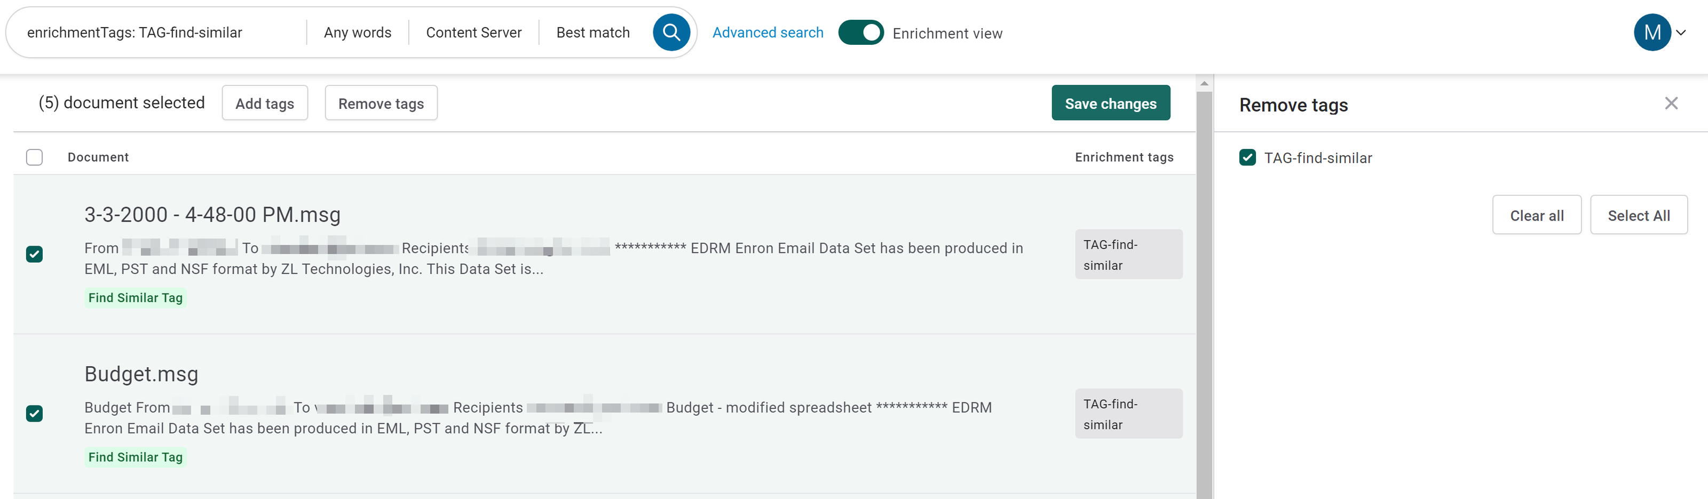Toggle off the Enrichment view switch
1708x499 pixels.
[x=860, y=33]
